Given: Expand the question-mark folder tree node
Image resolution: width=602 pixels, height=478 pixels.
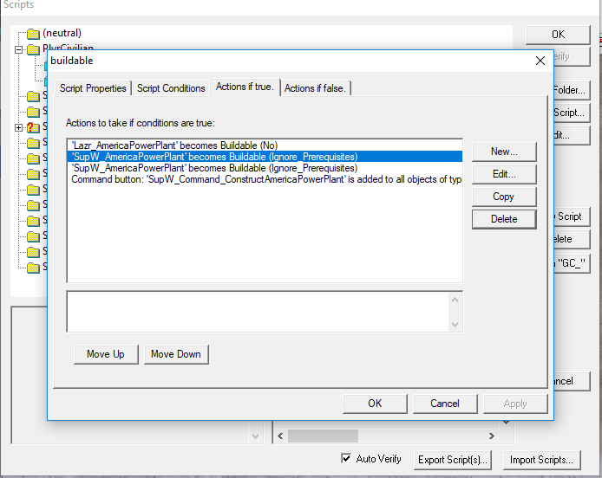Looking at the screenshot, I should 19,127.
